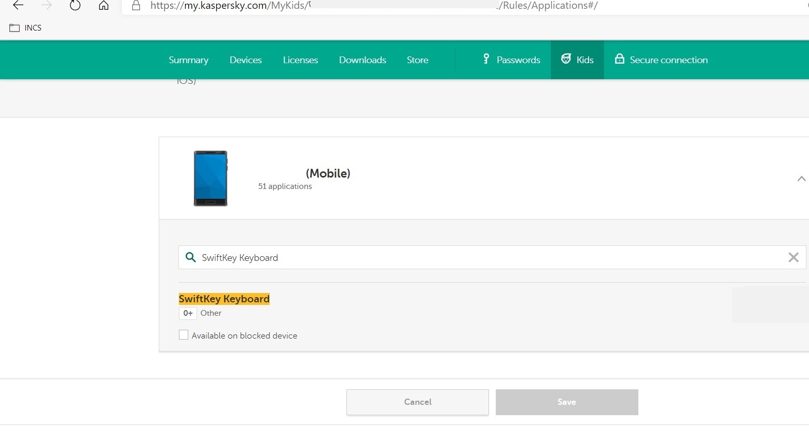
Task: Click the browser forward arrow
Action: tap(47, 6)
